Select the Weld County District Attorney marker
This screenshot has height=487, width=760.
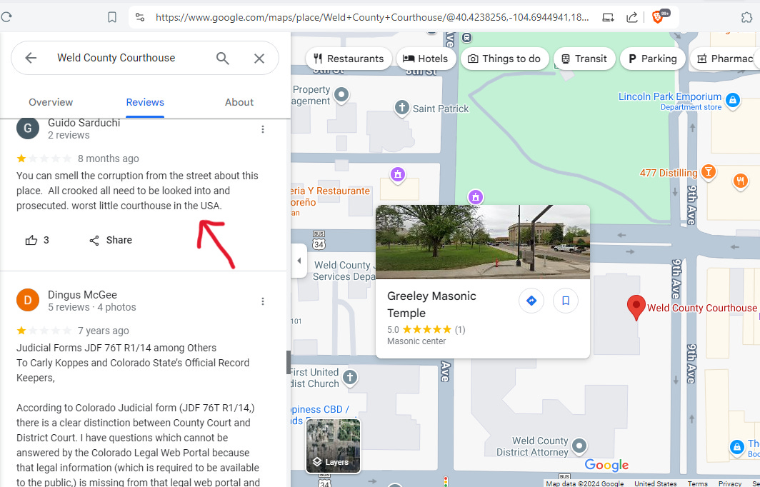579,446
